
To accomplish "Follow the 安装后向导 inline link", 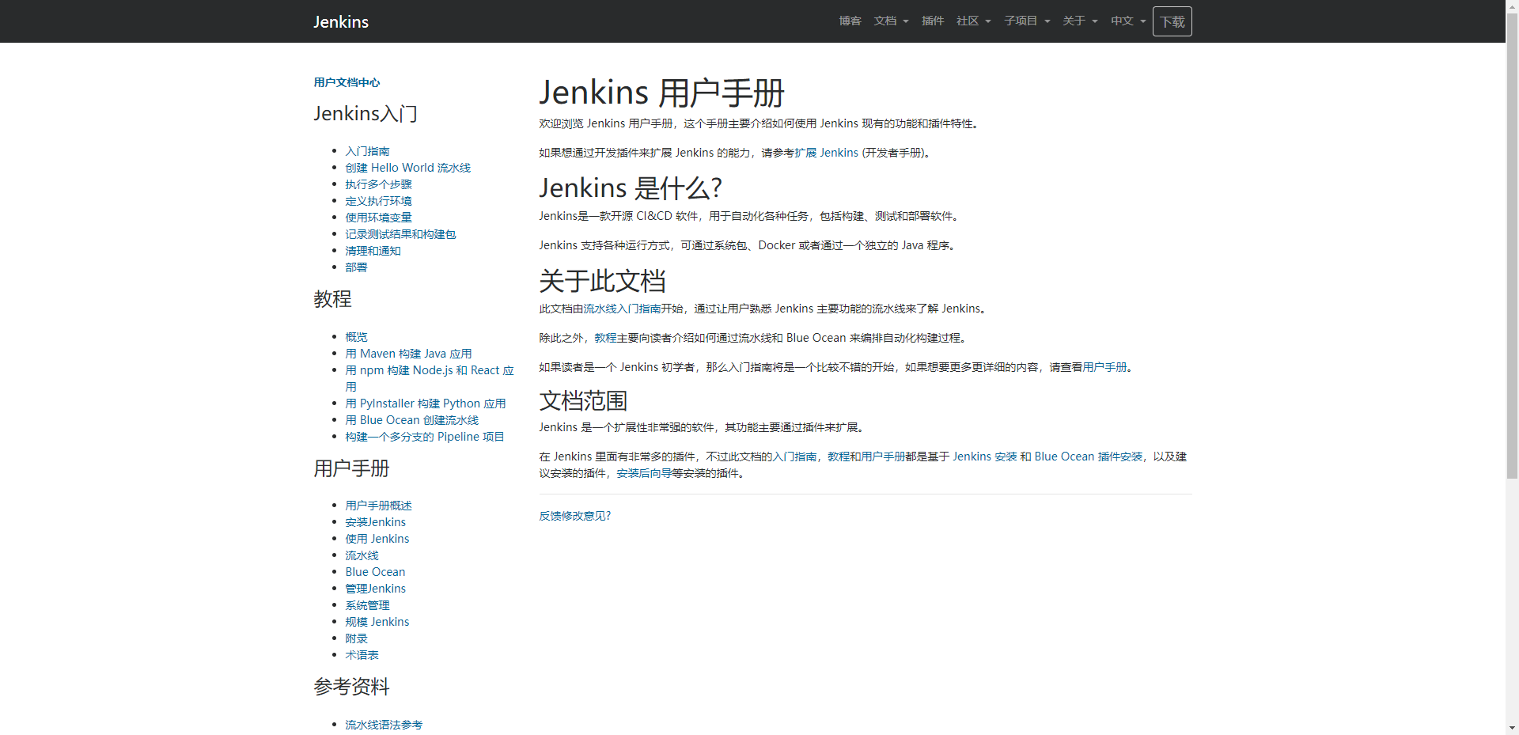I will (x=644, y=473).
